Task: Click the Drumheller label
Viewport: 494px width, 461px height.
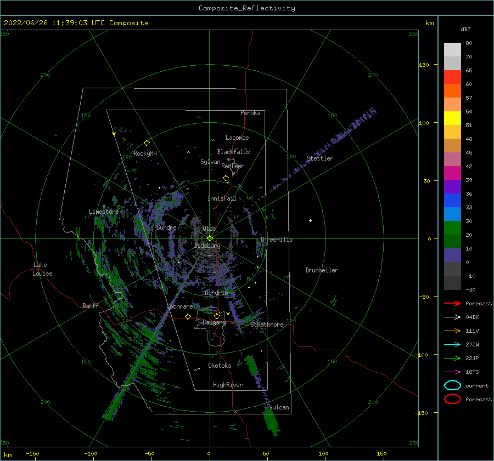Action: coord(322,270)
